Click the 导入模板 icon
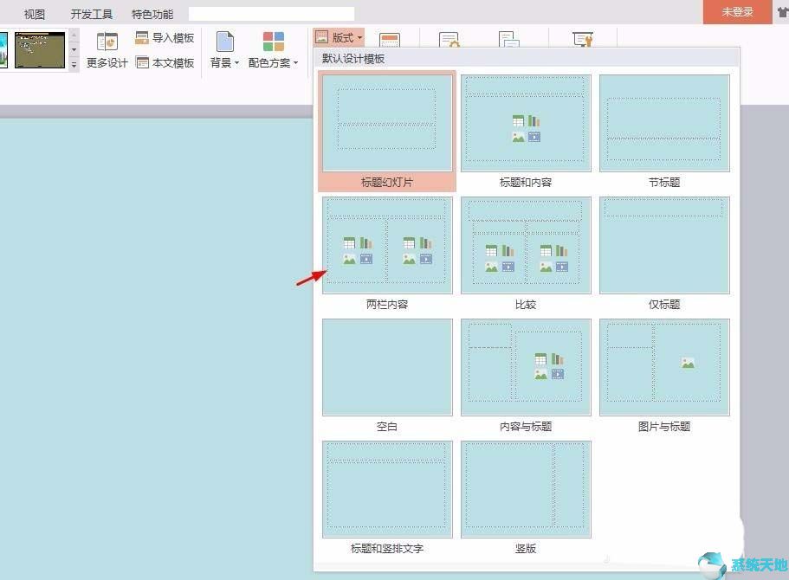 142,37
